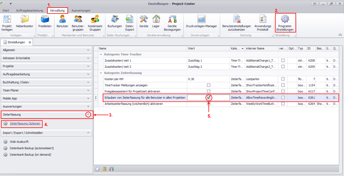This screenshot has width=344, height=176.
Task: Switch to the Auftragsbearbeitung ribbon tab
Action: tap(30, 11)
